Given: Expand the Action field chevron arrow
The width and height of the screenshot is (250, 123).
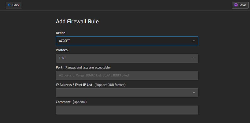Looking at the screenshot, I should click(x=194, y=41).
